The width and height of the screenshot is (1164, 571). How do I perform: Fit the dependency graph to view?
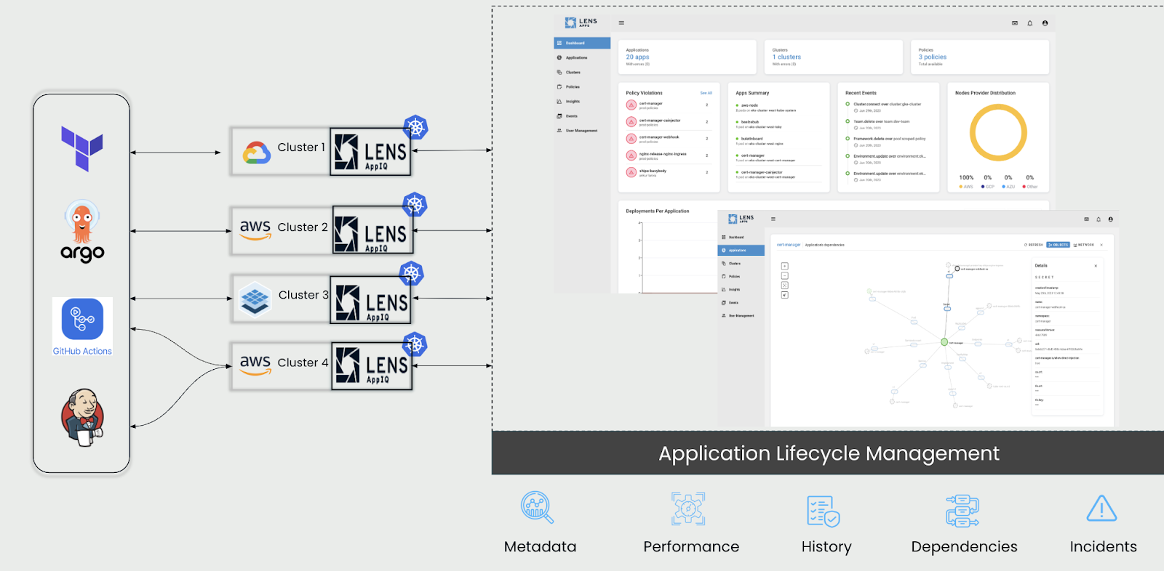(784, 285)
